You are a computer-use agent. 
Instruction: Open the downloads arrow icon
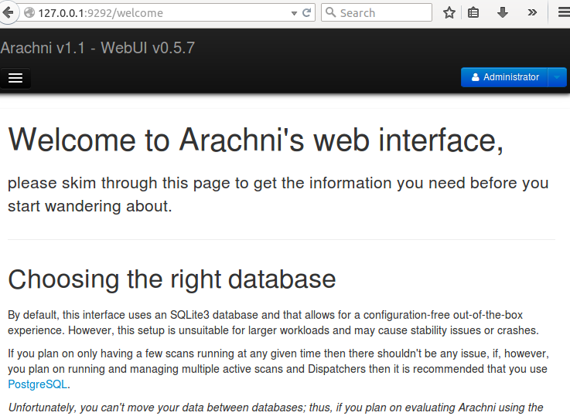pyautogui.click(x=503, y=13)
